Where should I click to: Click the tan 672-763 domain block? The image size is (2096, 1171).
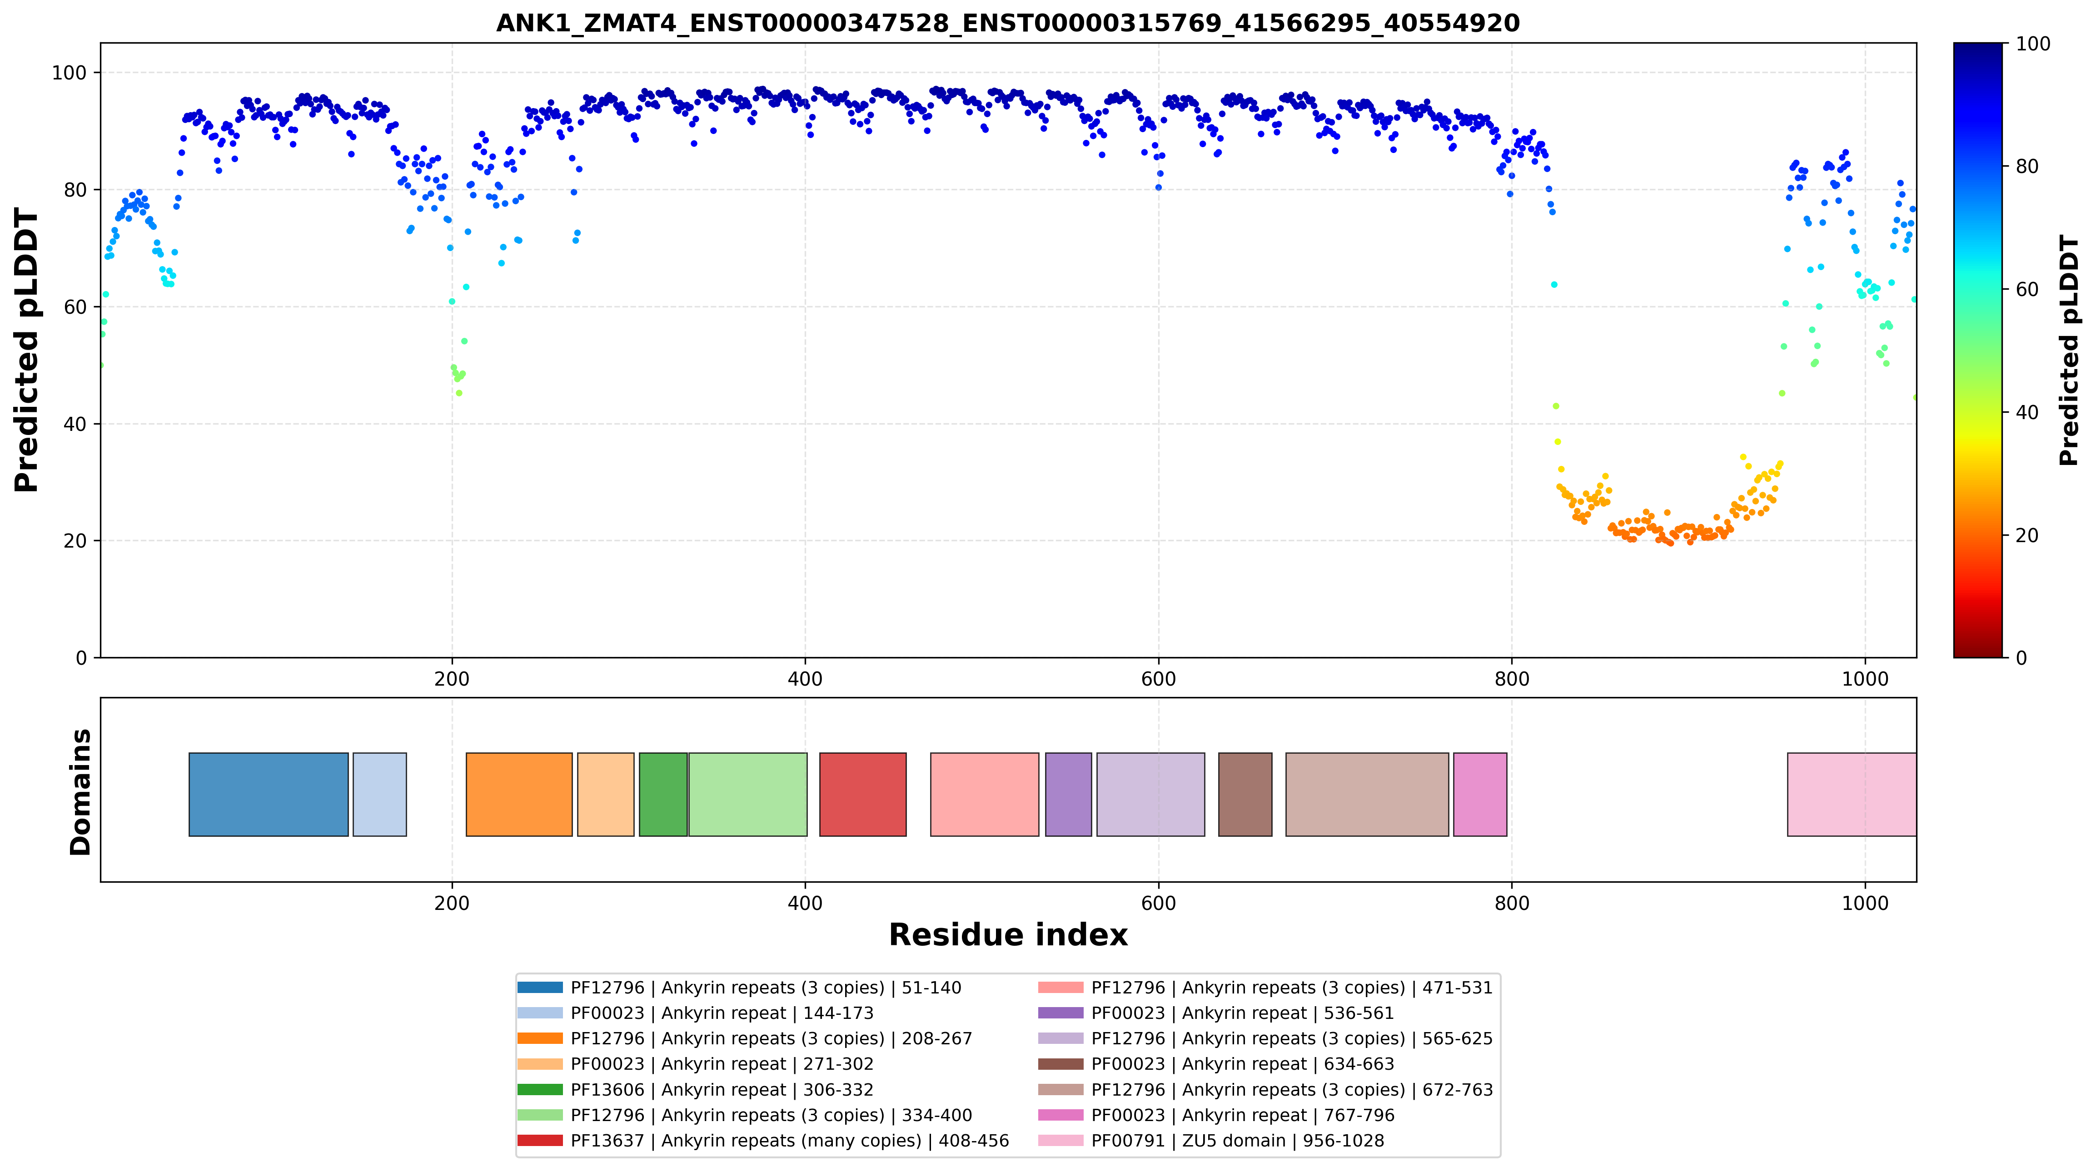[1367, 795]
